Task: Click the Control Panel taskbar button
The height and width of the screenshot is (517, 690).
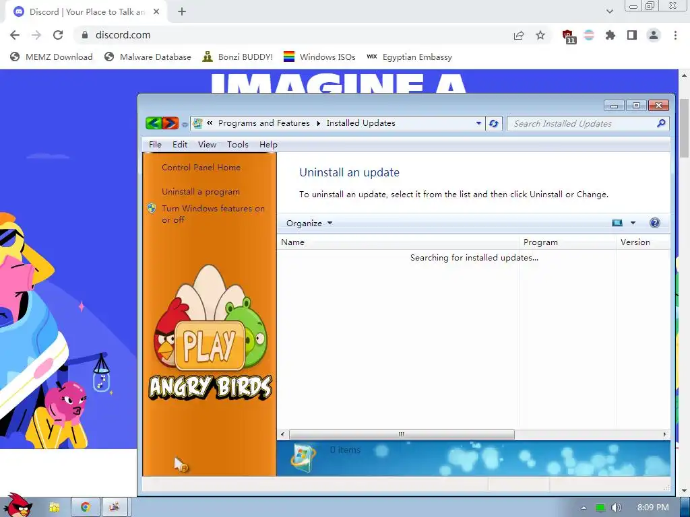Action: [x=115, y=508]
